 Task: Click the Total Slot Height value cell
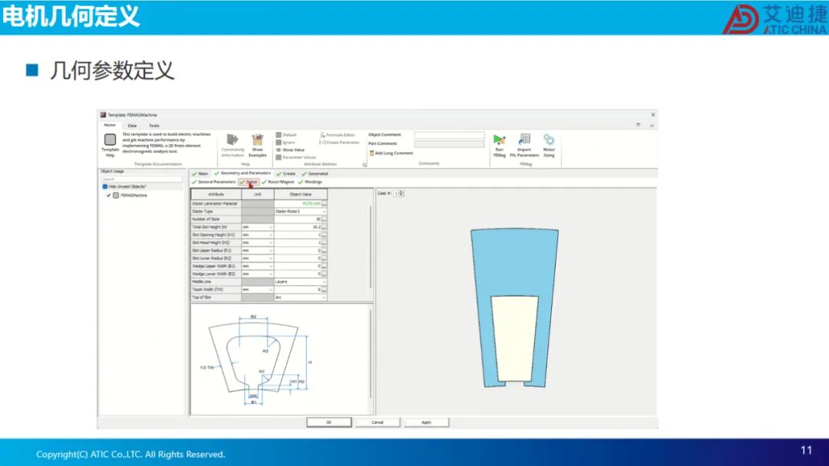[298, 227]
